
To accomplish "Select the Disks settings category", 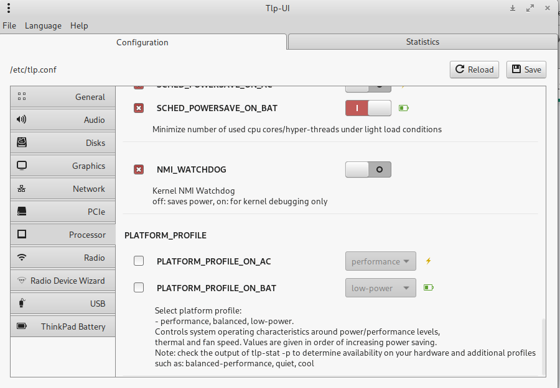I will (63, 143).
